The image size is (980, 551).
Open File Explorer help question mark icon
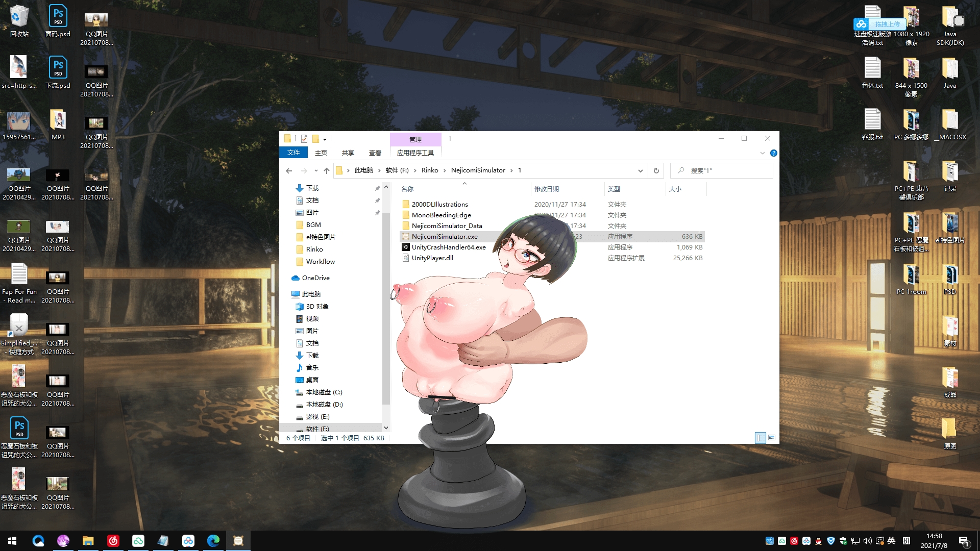774,153
